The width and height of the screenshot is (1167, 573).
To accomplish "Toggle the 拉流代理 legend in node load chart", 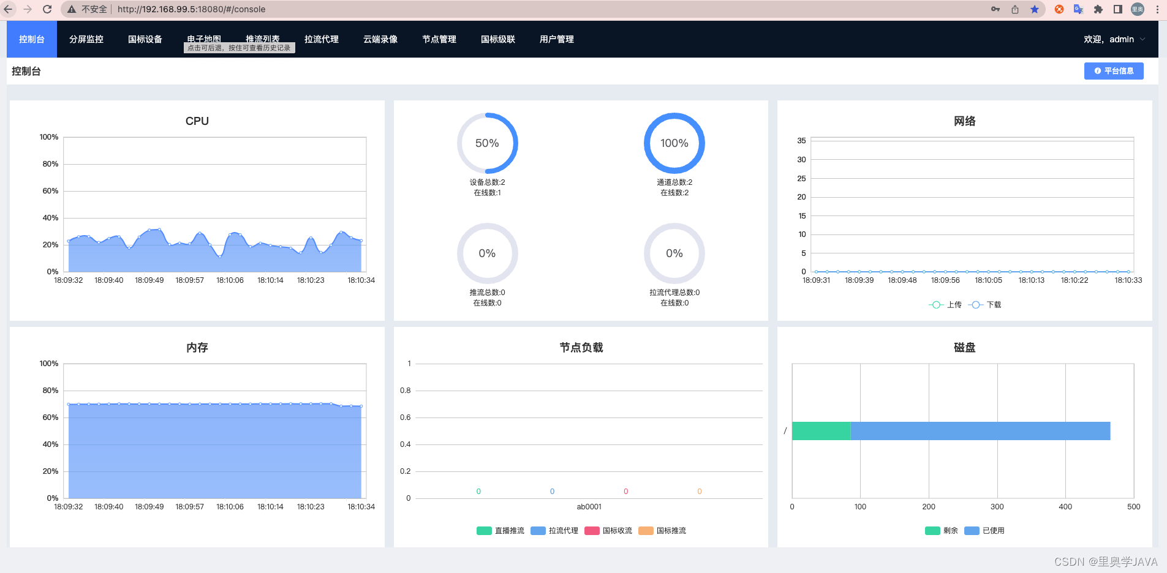I will pos(554,531).
